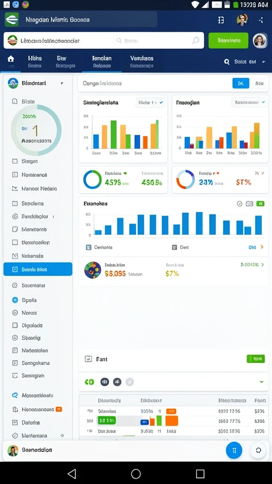Switch to the Binolan tab
Image resolution: width=272 pixels, height=484 pixels.
pos(102,61)
